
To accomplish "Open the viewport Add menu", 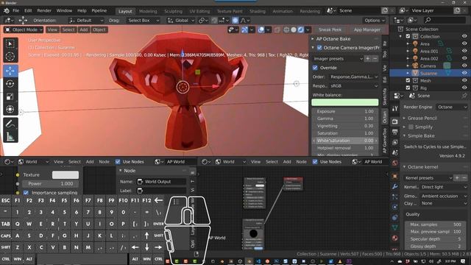I will click(83, 29).
